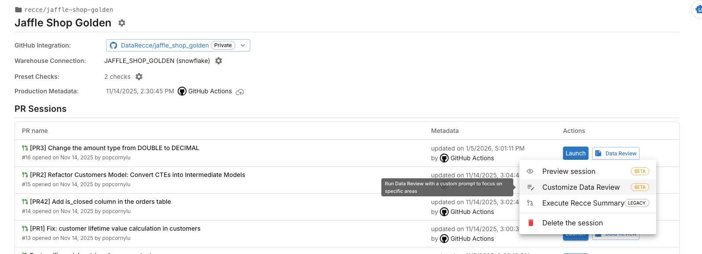The height and width of the screenshot is (254, 702).
Task: Click the document icon on PR3 Data Review button
Action: pyautogui.click(x=598, y=153)
